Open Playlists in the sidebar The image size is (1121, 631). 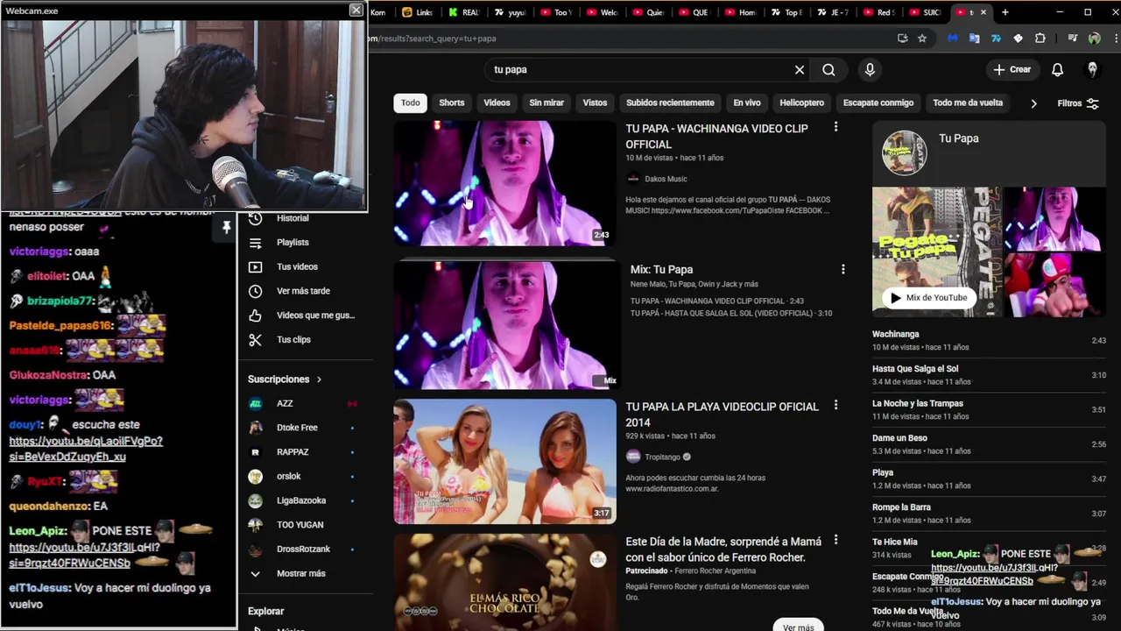click(x=293, y=242)
